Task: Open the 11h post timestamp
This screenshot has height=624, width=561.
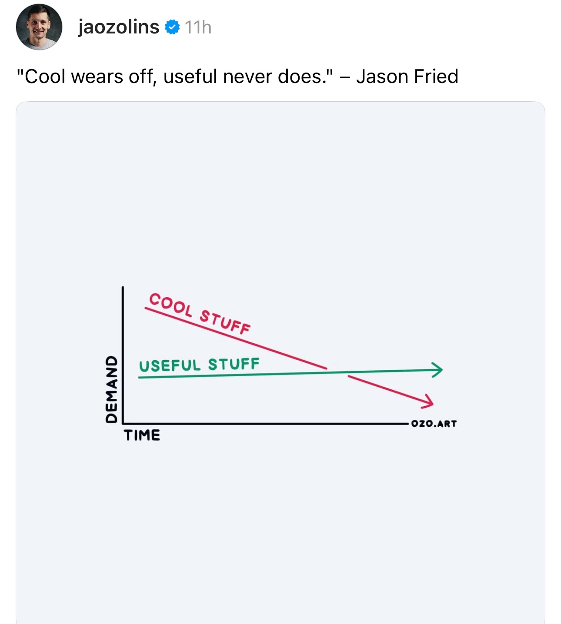Action: [x=198, y=27]
